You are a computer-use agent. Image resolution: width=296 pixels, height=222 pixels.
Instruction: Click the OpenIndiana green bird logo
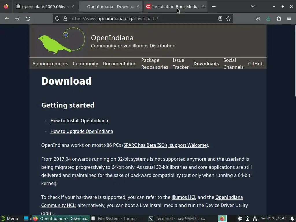point(61,40)
